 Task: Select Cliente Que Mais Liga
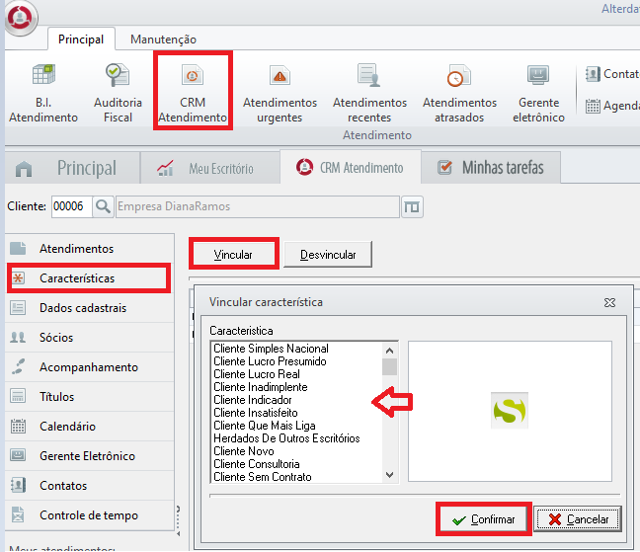click(265, 426)
